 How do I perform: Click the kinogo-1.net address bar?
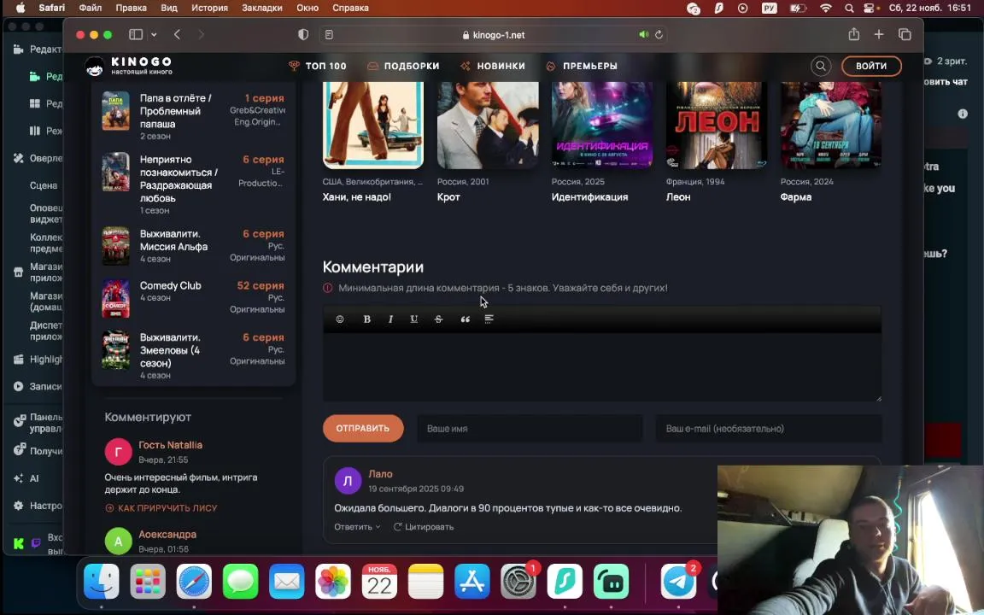coord(493,34)
